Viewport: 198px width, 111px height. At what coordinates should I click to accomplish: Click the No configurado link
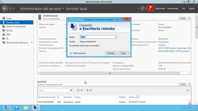click(x=165, y=27)
